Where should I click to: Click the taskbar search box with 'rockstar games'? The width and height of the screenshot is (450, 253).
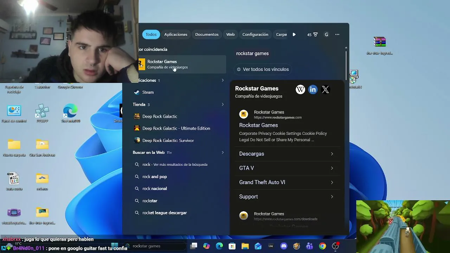click(x=155, y=246)
